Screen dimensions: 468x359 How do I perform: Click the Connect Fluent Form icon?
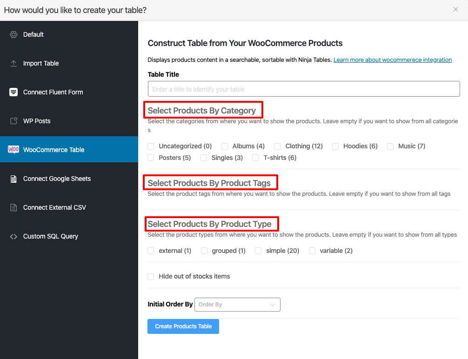[13, 92]
